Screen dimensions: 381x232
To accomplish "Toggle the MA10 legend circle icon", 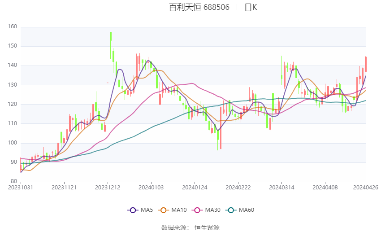I will tap(164, 210).
